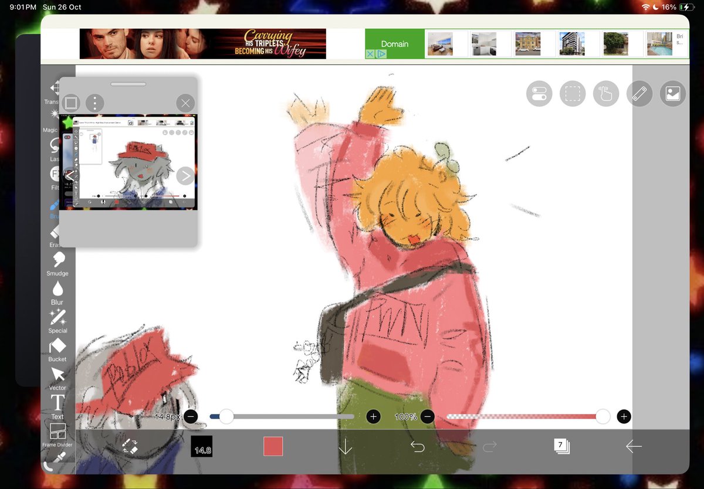Select the Vector tool
The height and width of the screenshot is (489, 704).
pos(57,378)
